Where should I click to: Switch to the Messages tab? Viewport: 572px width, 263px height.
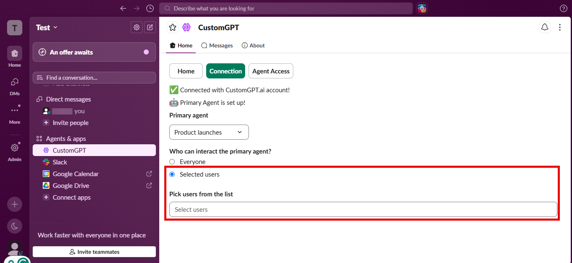coord(217,45)
